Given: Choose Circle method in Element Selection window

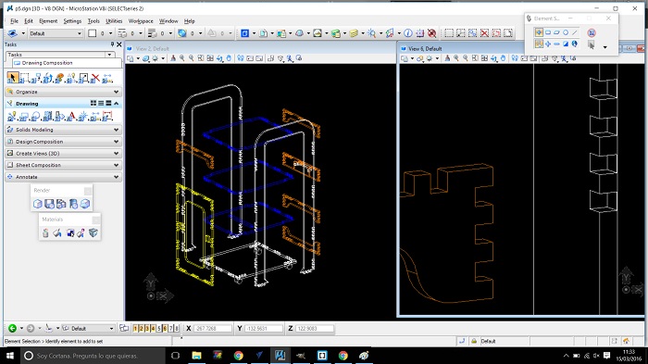Looking at the screenshot, I should tap(566, 32).
